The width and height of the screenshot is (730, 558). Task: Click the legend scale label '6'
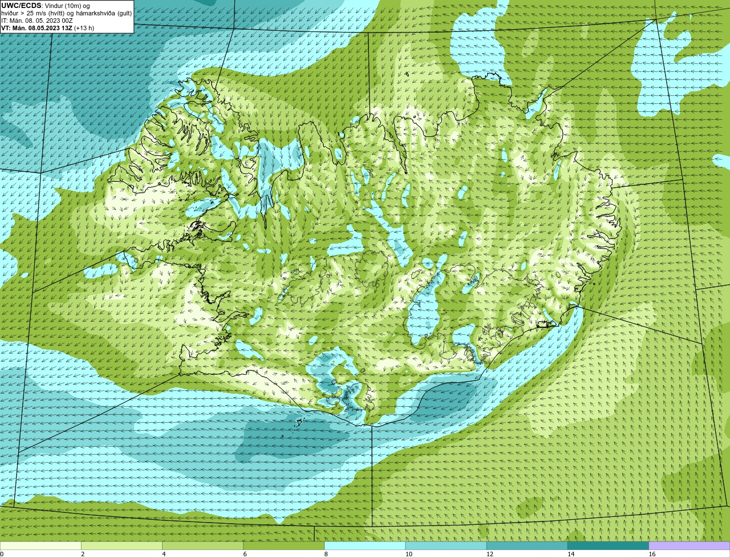pyautogui.click(x=245, y=554)
